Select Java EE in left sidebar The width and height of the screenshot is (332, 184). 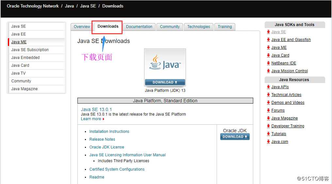[x=37, y=34]
